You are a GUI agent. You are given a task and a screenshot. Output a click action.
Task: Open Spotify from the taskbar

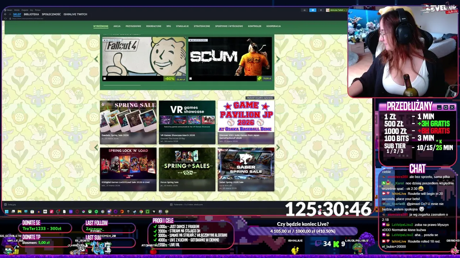(x=96, y=211)
